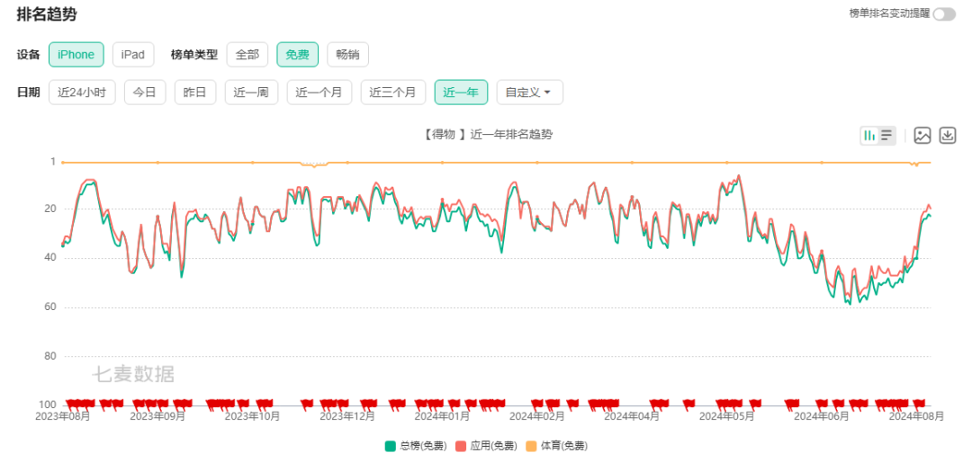The height and width of the screenshot is (471, 972).
Task: Open the 自定义 date dropdown
Action: click(529, 92)
